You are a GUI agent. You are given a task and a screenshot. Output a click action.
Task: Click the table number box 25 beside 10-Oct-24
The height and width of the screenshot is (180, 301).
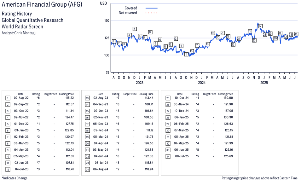point(168,98)
